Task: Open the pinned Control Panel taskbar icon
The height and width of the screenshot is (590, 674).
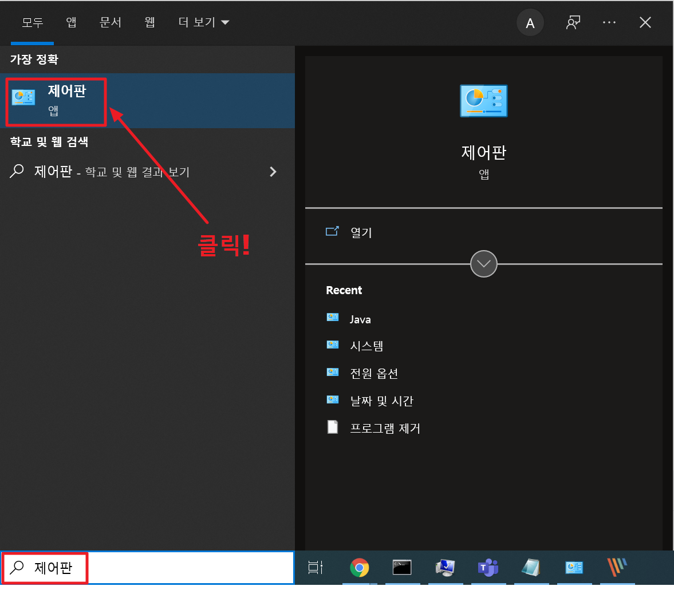Action: click(x=574, y=568)
